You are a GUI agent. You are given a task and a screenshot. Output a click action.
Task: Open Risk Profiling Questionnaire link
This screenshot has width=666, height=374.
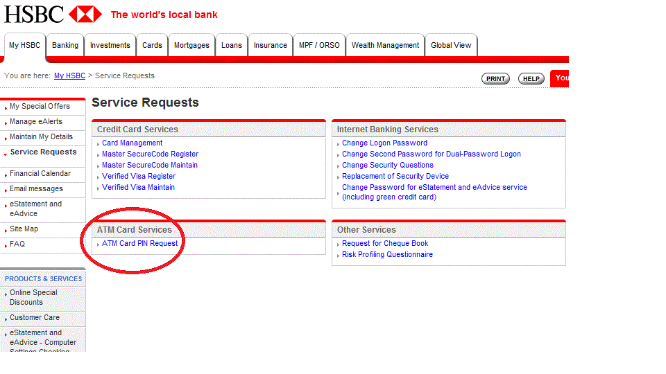(387, 254)
